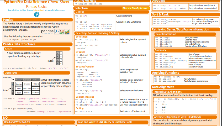Click the NaN value in alignment output
The width and height of the screenshot is (222, 126).
pos(164,107)
